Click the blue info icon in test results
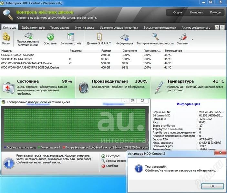 9,163
